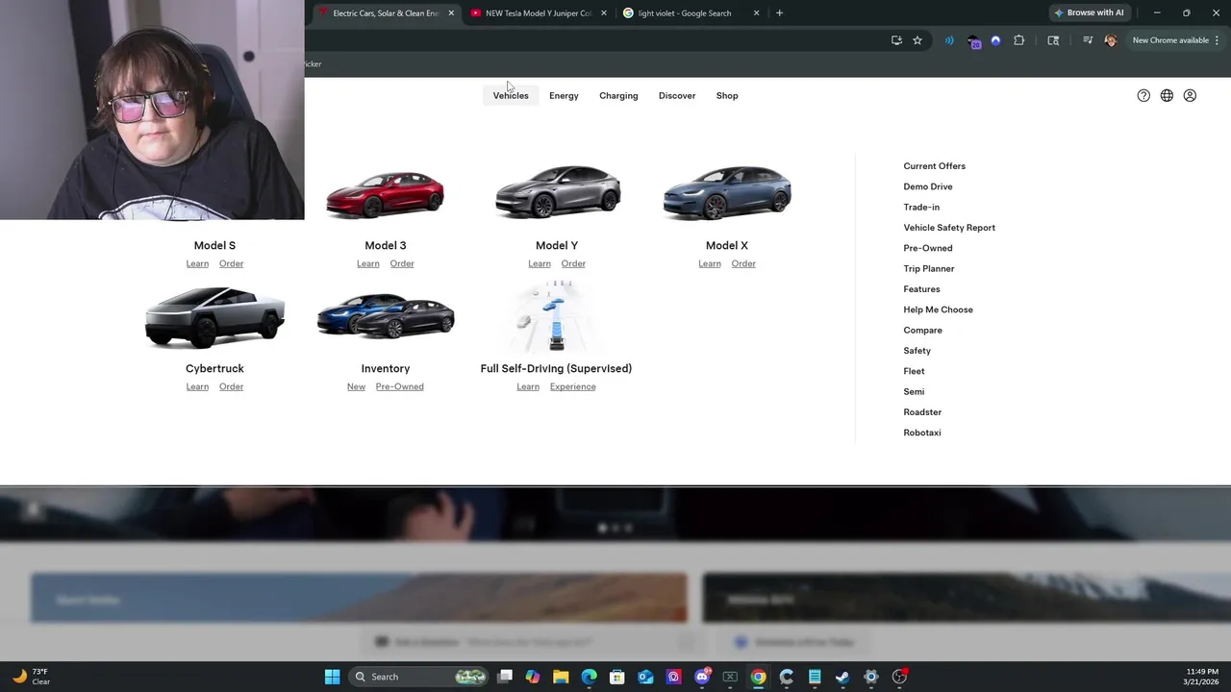Open the Windows Start menu
The height and width of the screenshot is (692, 1231).
pos(332,677)
